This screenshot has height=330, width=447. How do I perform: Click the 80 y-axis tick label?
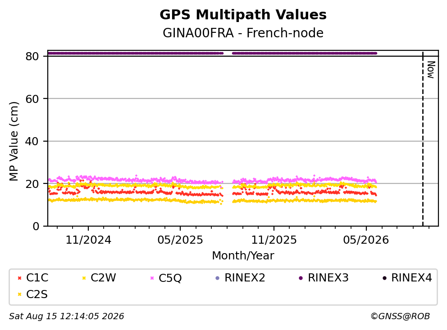pyautogui.click(x=32, y=56)
